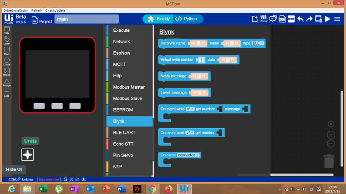Click the download icon in status bar
This screenshot has width=346, height=194.
[84, 179]
